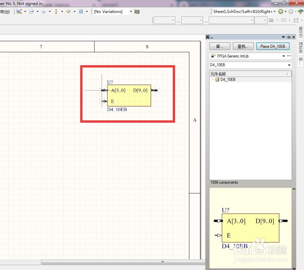304x270 pixels.
Task: Browse libraries with the ellipsis button
Action: tap(289, 56)
